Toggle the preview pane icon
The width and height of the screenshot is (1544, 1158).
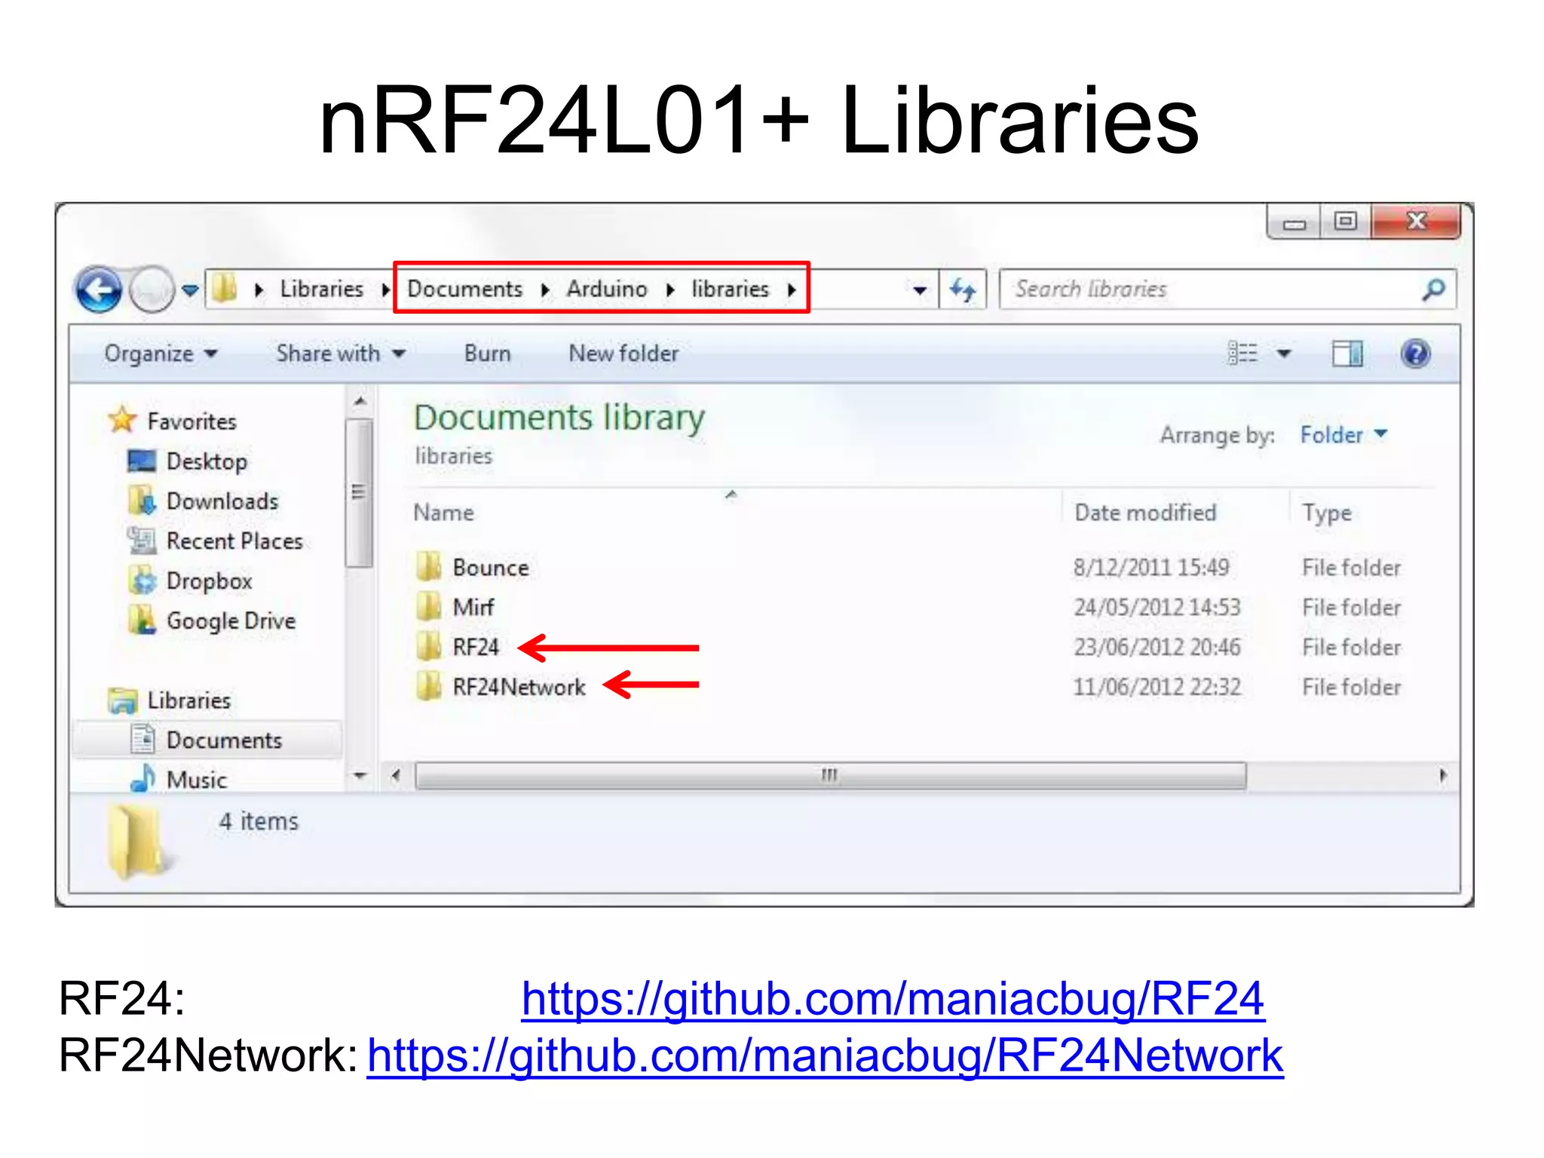coord(1346,354)
